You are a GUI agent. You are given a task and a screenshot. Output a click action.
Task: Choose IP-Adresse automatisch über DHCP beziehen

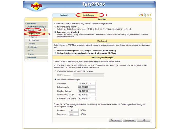point(55,71)
